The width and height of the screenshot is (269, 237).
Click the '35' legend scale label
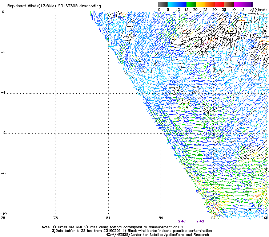224,10
